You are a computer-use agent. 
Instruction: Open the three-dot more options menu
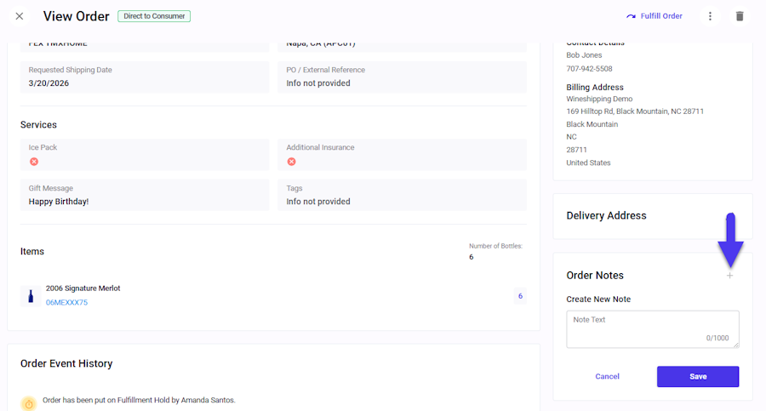pos(710,16)
